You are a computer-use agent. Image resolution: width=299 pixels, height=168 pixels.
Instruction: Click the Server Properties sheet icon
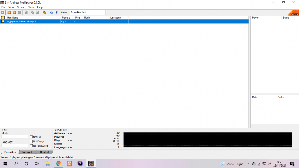click(38, 13)
